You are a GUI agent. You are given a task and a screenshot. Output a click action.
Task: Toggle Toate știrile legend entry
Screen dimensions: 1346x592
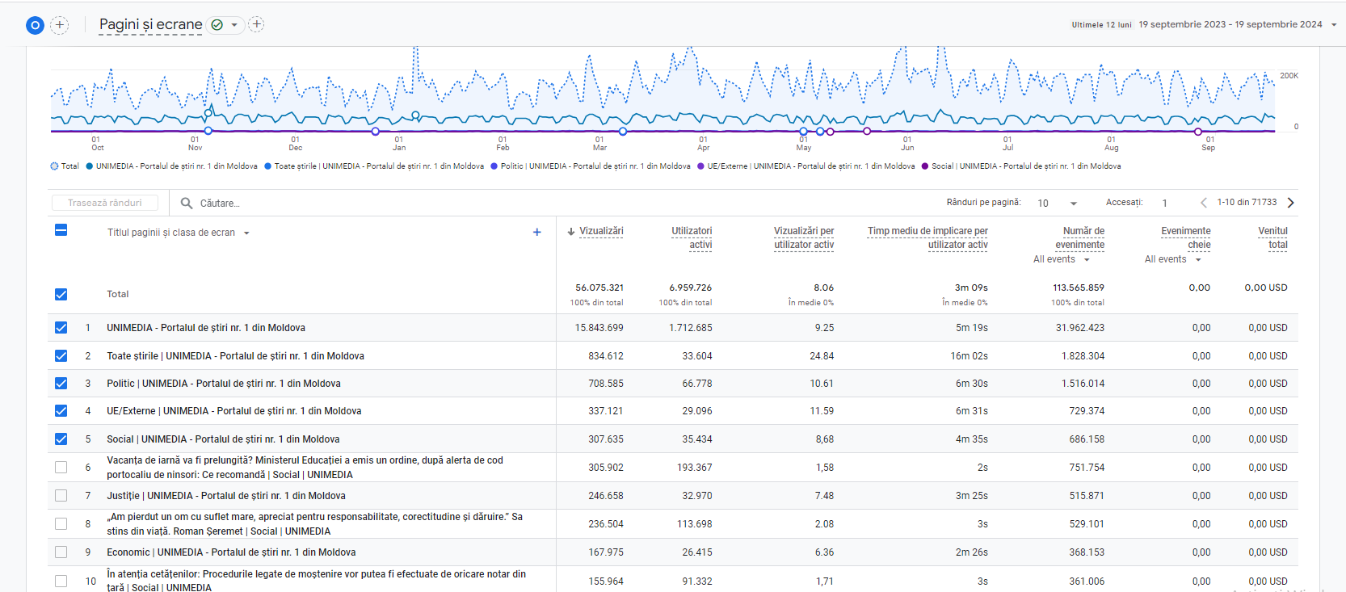point(374,166)
